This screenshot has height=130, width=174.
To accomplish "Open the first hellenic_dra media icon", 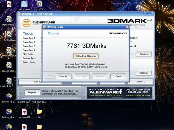I will tap(9, 96).
